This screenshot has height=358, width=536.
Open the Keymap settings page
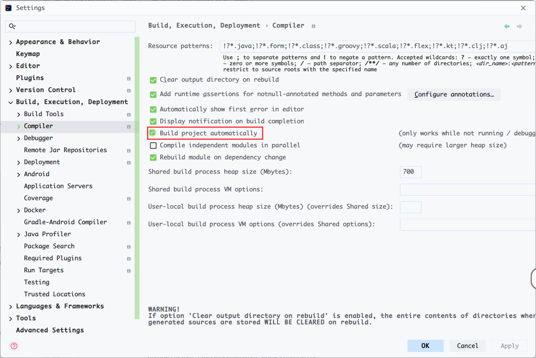[28, 54]
